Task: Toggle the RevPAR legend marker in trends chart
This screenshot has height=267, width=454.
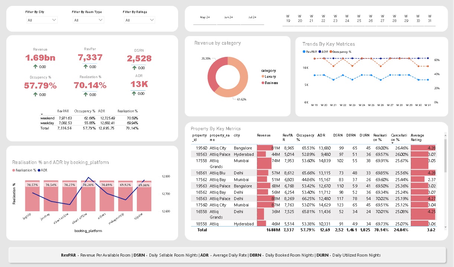Action: click(304, 52)
